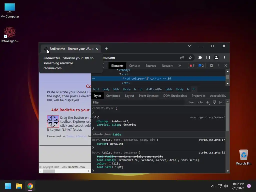Viewport: 256px width, 192px height.
Task: Open the ellipsis actions on the selected DOM row
Action: (x=93, y=78)
